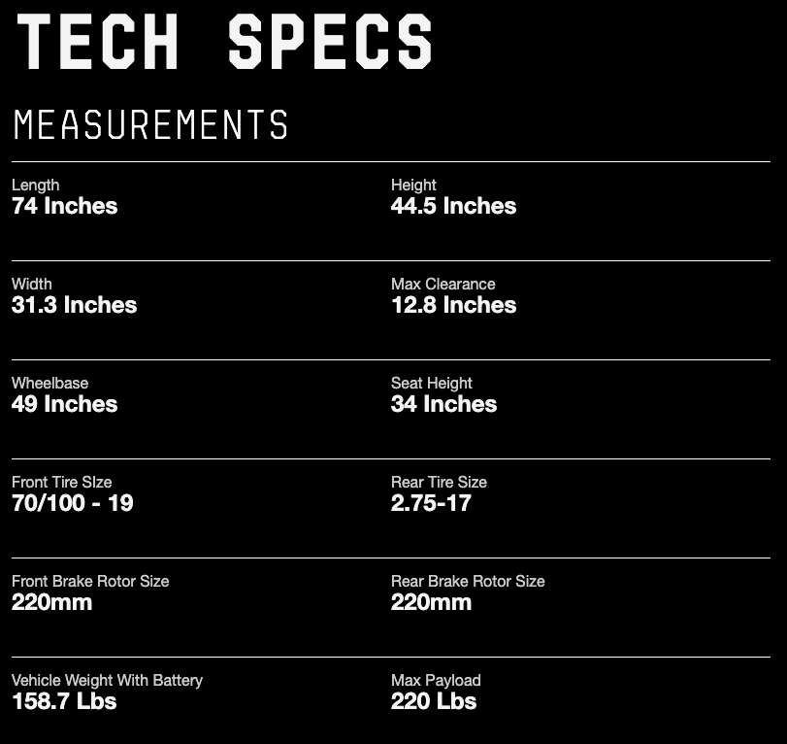Click the MEASUREMENTS section title
The image size is (787, 744).
[x=150, y=124]
